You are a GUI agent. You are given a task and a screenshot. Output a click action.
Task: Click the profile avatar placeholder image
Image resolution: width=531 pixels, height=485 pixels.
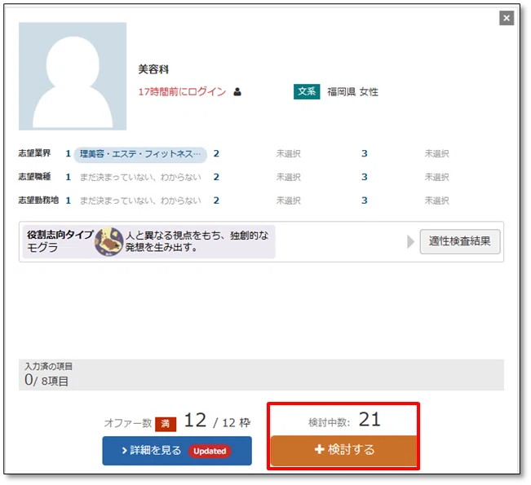(73, 76)
